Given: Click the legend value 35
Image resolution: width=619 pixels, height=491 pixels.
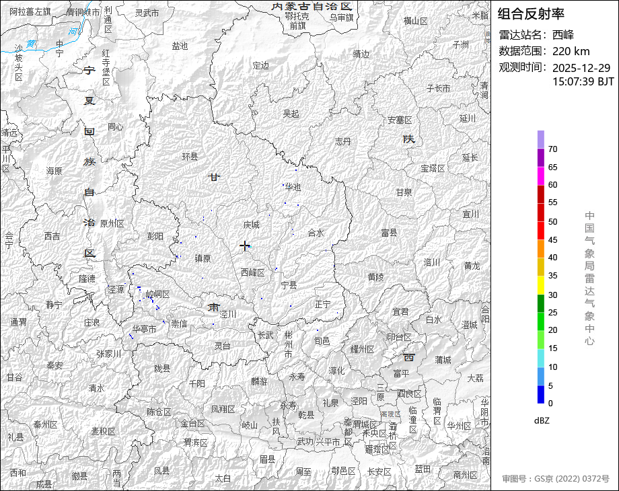Looking at the screenshot, I should (x=552, y=276).
